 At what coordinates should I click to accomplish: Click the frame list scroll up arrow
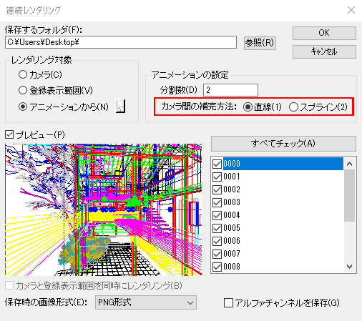[x=350, y=164]
